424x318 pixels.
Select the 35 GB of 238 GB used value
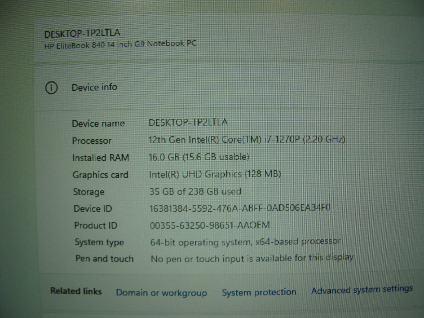point(195,191)
